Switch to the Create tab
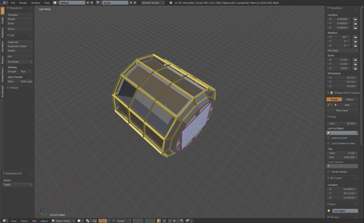Screen dimensions: 364x223 point(2,21)
